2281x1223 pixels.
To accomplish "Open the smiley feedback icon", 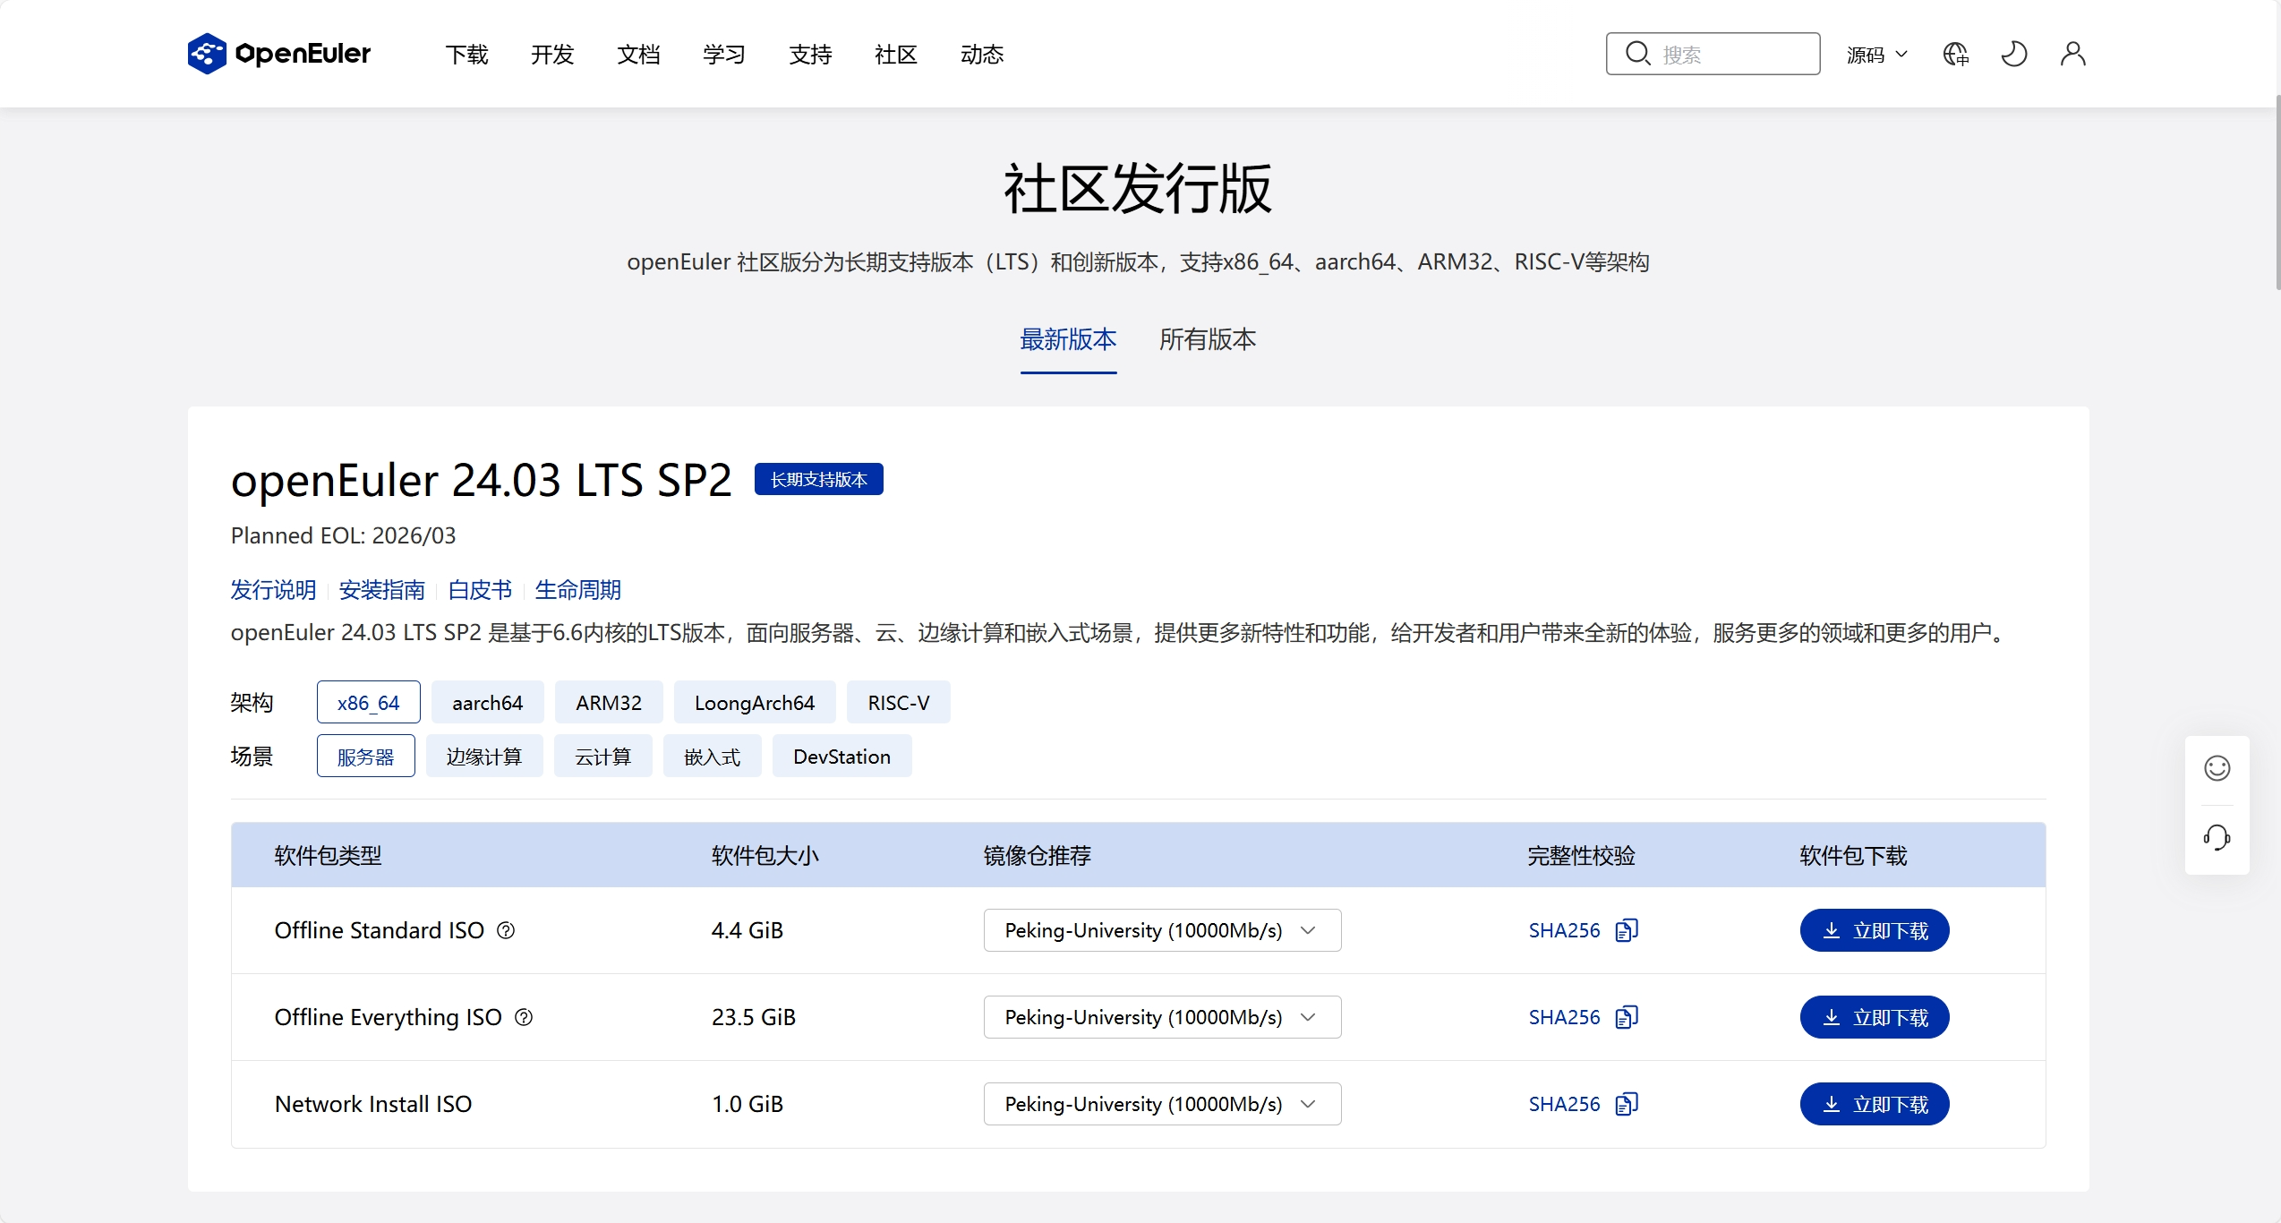I will (x=2217, y=768).
